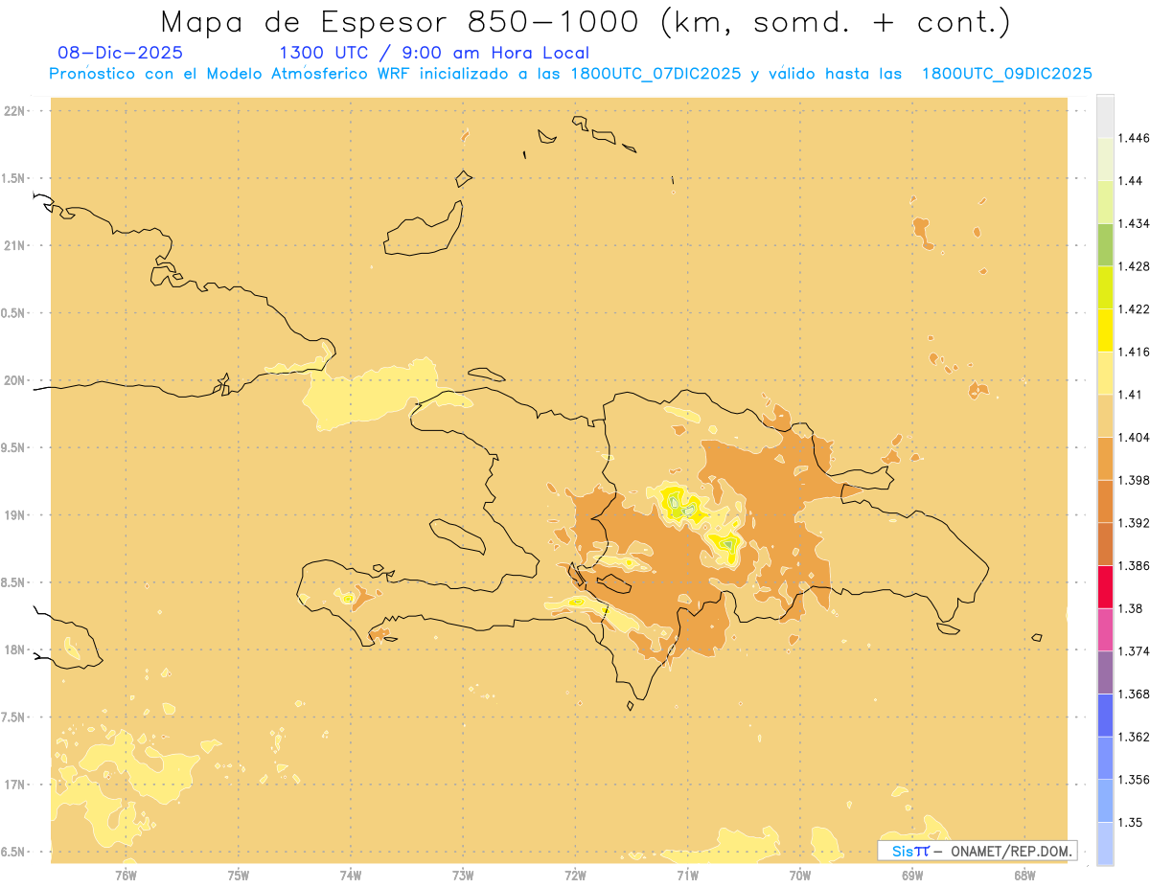Click the "72W" longitude label
1150x888 pixels.
tap(575, 876)
